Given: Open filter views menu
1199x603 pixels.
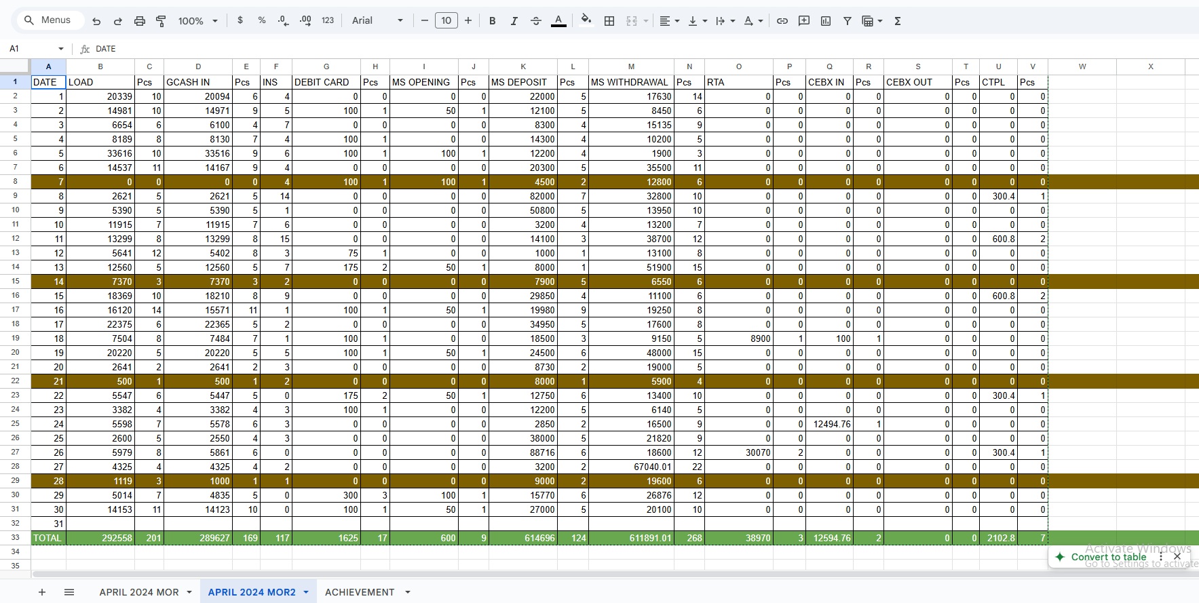Looking at the screenshot, I should tap(872, 21).
